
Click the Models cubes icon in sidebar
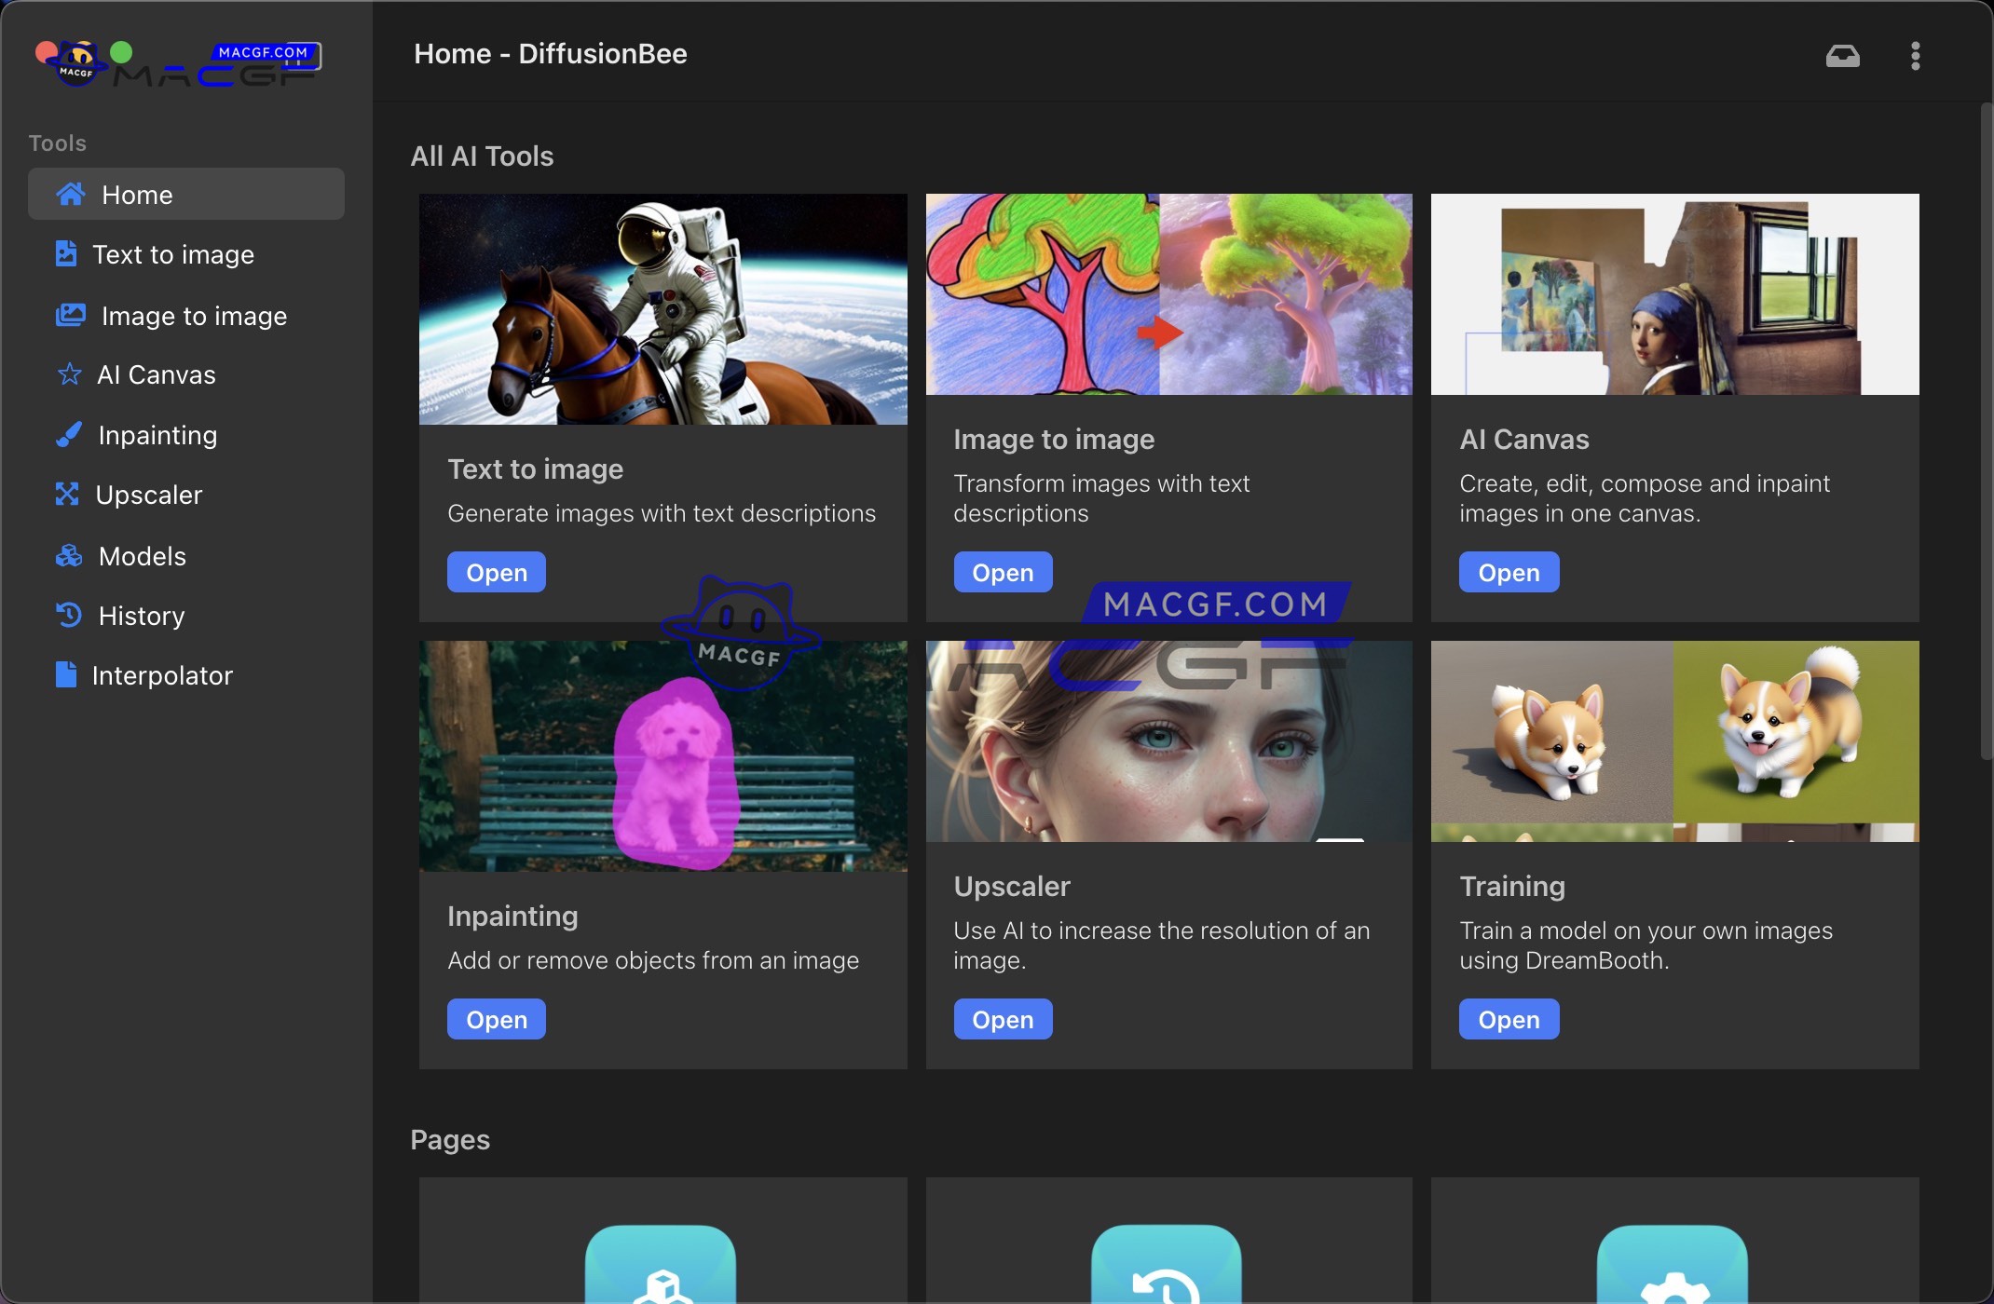coord(69,556)
